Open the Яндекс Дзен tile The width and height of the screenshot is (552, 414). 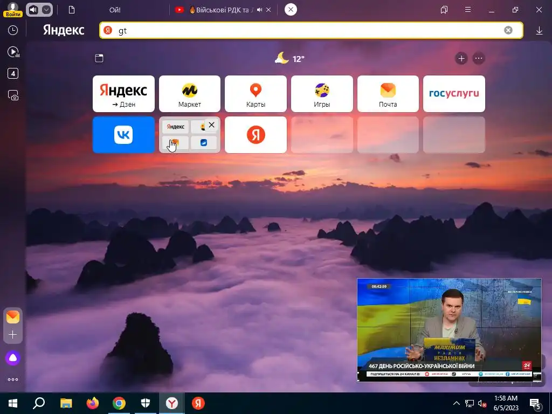click(x=123, y=94)
